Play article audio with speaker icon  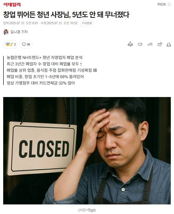(x=140, y=44)
